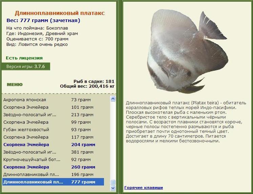
Task: Click the Версия игры 3.7.6 label
Action: coord(26,67)
